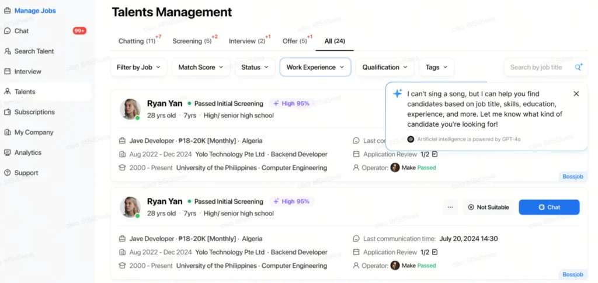
Task: Select the All (24) tab
Action: (x=335, y=41)
